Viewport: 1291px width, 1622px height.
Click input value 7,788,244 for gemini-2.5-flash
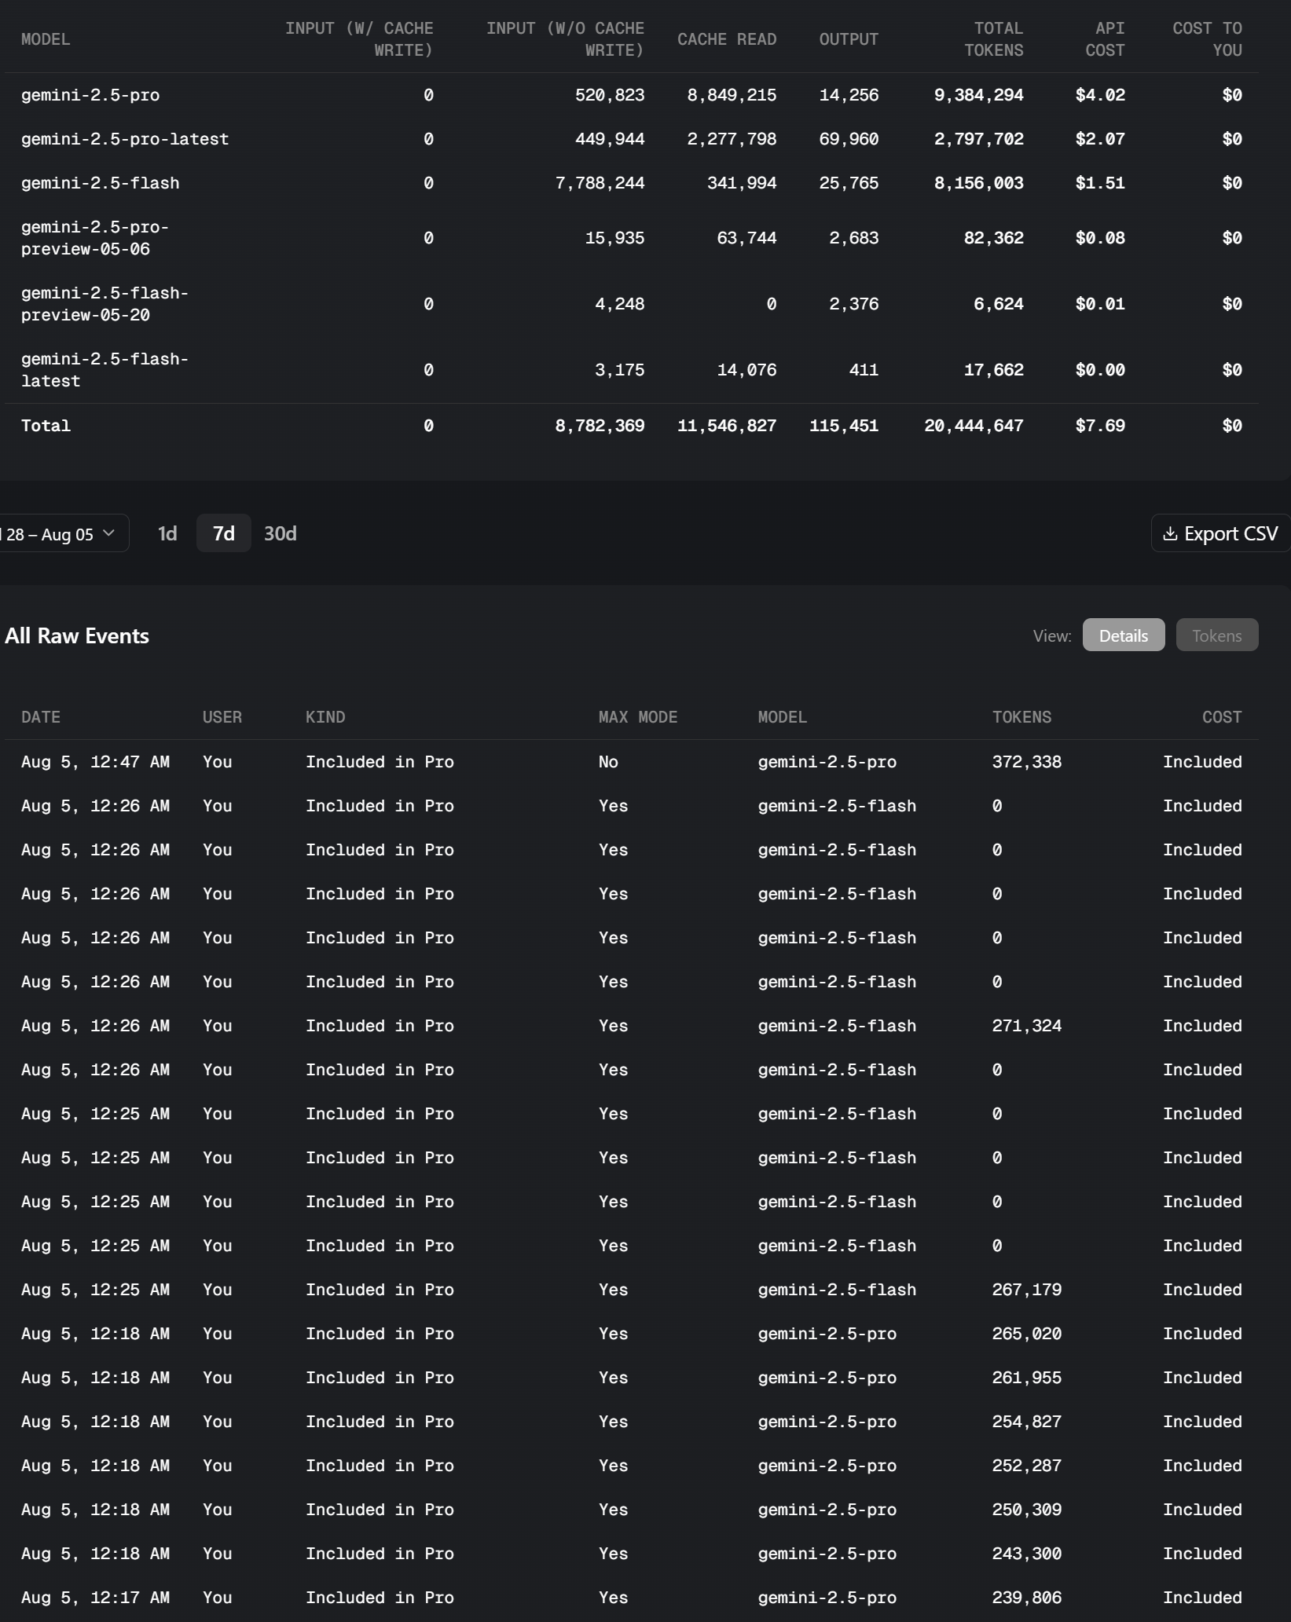click(x=600, y=183)
